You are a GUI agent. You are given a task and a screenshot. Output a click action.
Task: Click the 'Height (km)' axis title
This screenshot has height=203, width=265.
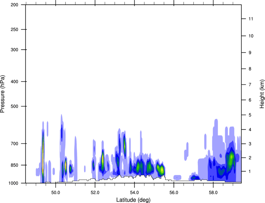[262, 94]
